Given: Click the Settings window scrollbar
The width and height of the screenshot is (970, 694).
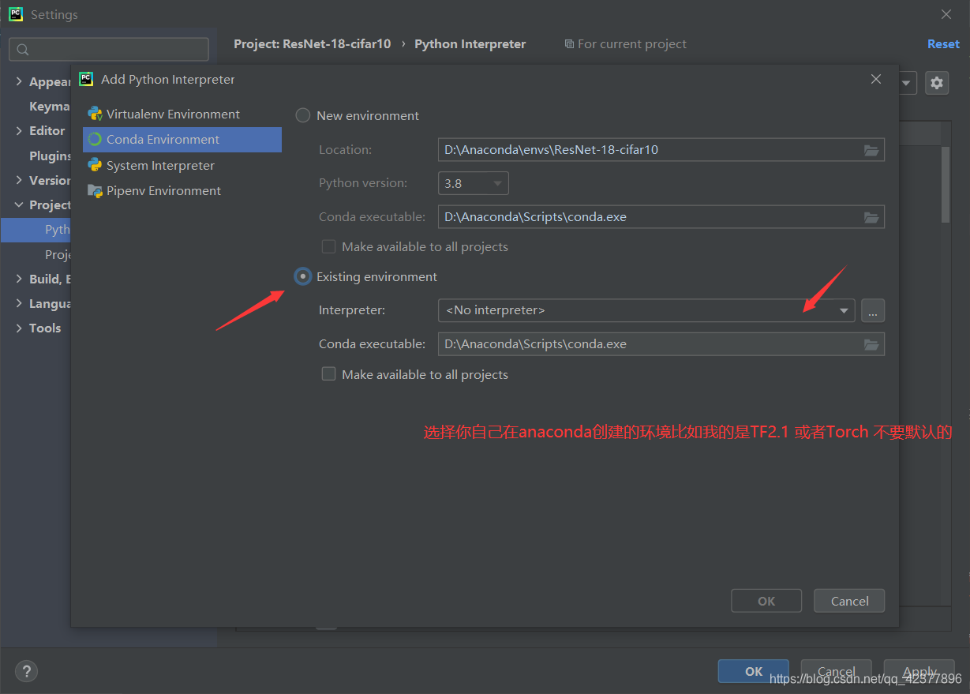Looking at the screenshot, I should point(946,184).
